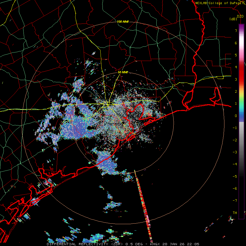Click the '6' value on the color scale
This screenshot has height=246, width=246.
(236, 43)
